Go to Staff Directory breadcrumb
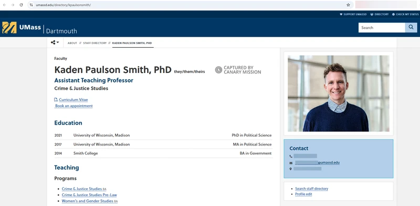The image size is (420, 206). click(95, 43)
